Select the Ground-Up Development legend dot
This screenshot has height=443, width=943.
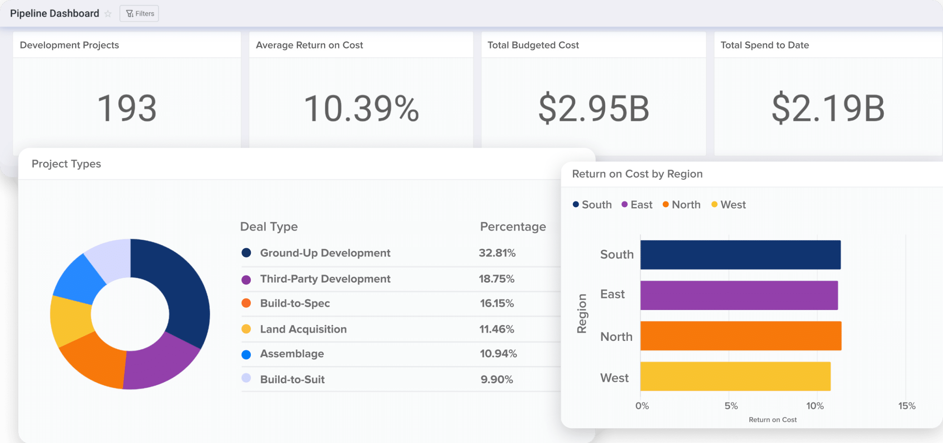[x=246, y=253]
